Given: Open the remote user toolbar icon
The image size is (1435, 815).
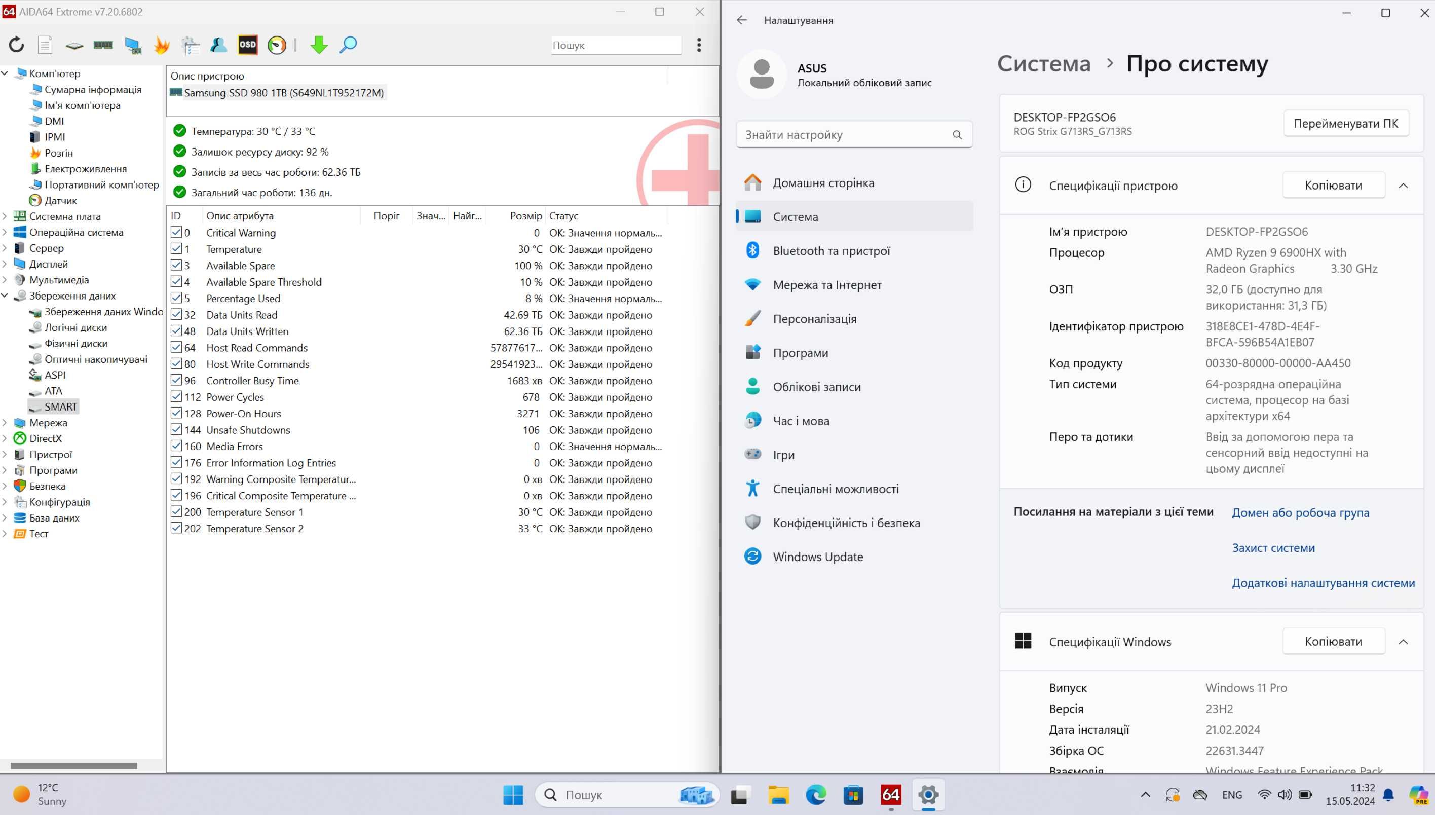Looking at the screenshot, I should [x=218, y=45].
